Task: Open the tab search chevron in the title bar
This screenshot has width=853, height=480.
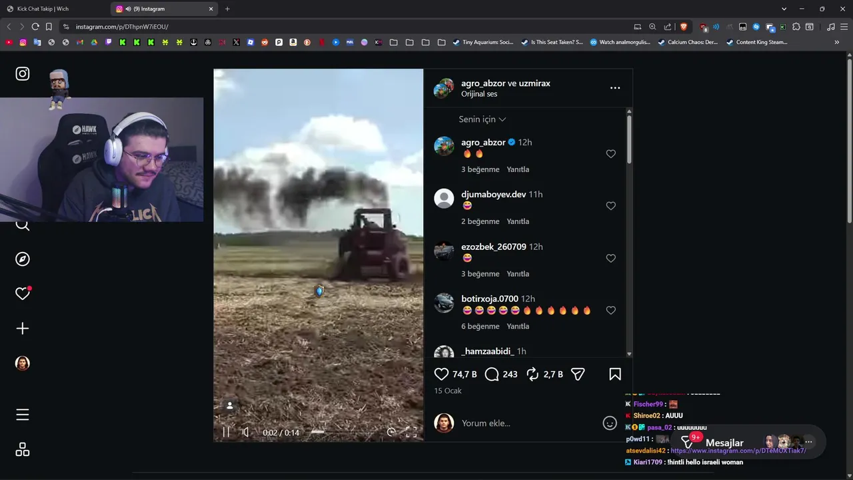Action: [784, 9]
